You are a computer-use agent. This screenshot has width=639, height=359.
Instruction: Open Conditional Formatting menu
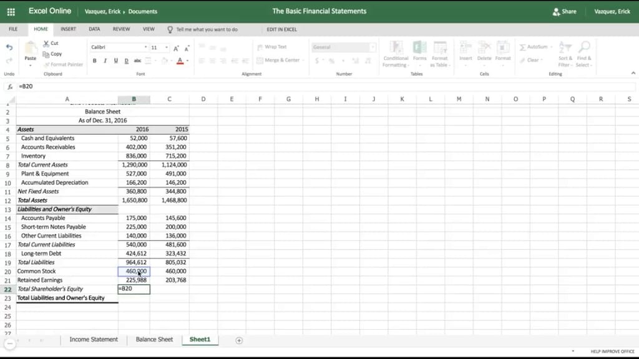click(396, 54)
